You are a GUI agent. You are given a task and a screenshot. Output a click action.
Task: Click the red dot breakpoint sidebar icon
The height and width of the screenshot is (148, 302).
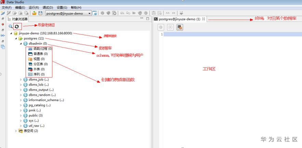[x=3, y=25]
